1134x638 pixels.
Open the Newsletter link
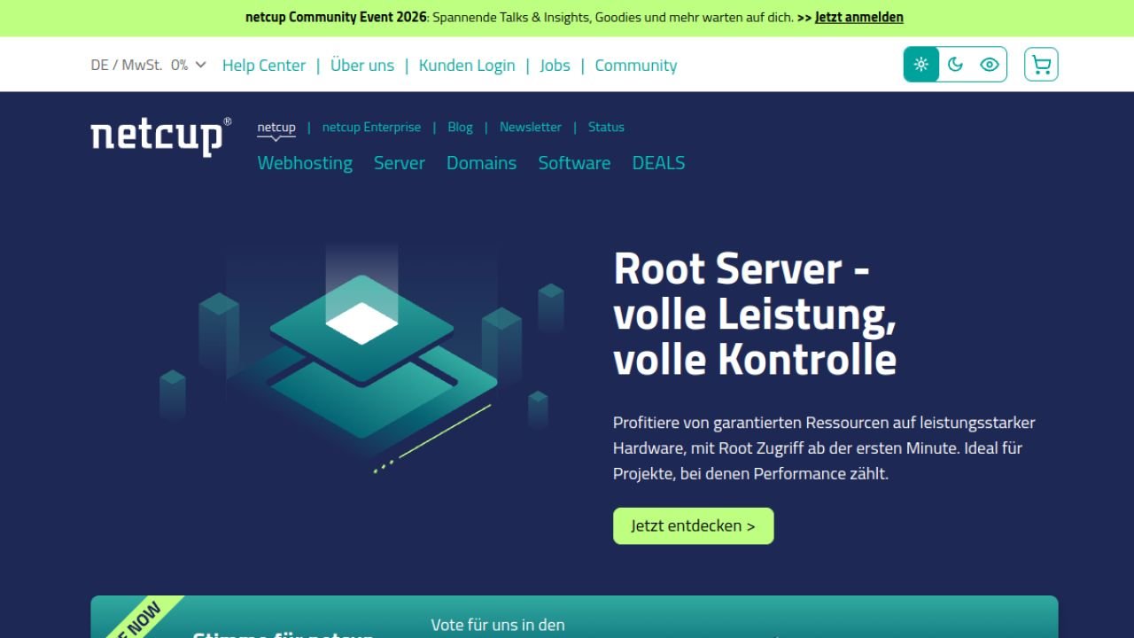[x=531, y=128]
